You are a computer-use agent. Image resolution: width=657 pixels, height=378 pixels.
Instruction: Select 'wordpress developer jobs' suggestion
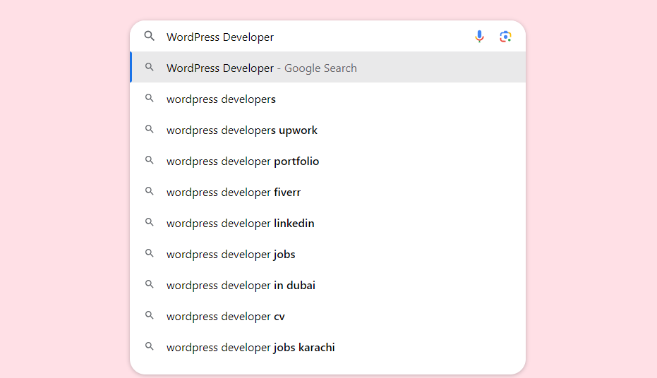327,254
